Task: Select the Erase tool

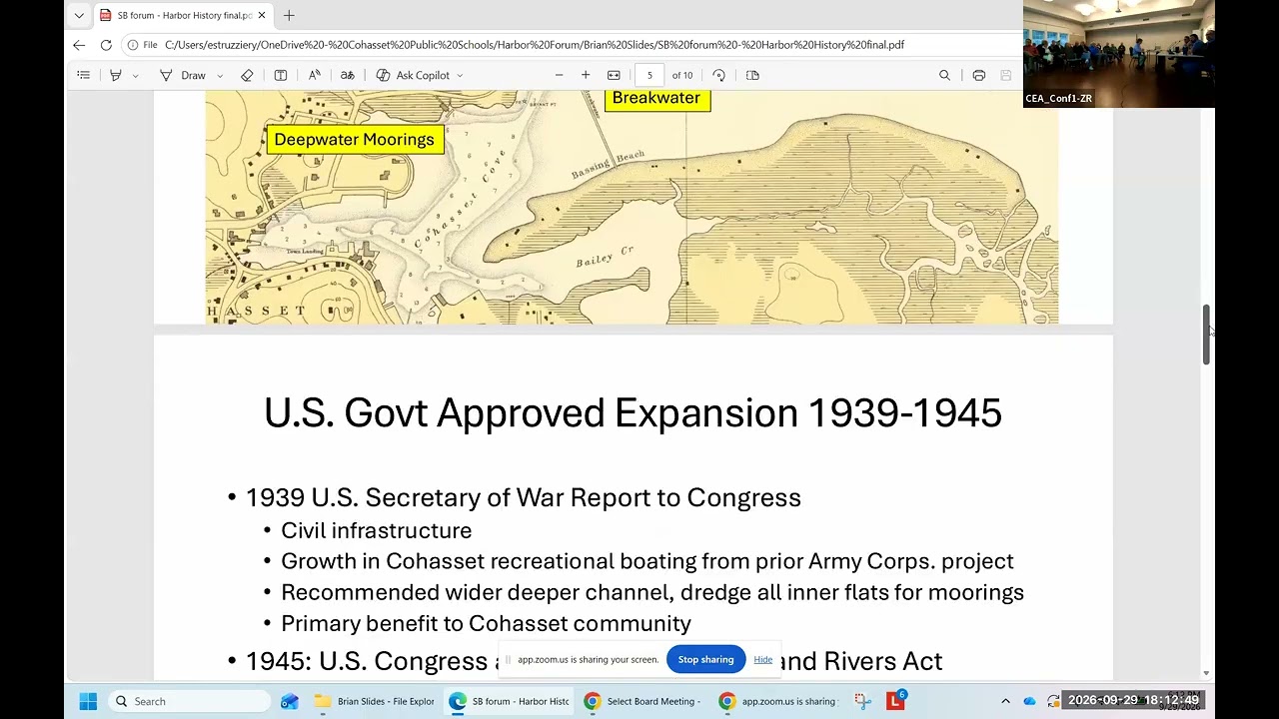Action: click(247, 75)
